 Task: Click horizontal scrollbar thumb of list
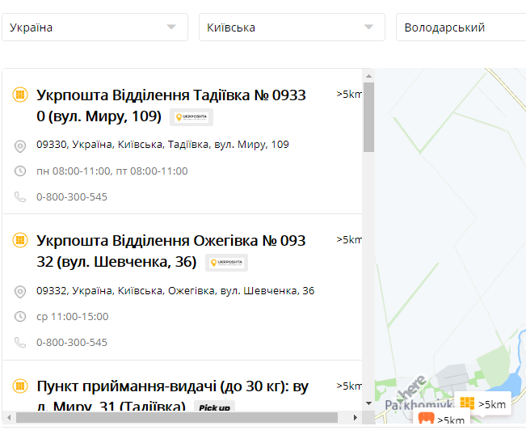(x=177, y=417)
